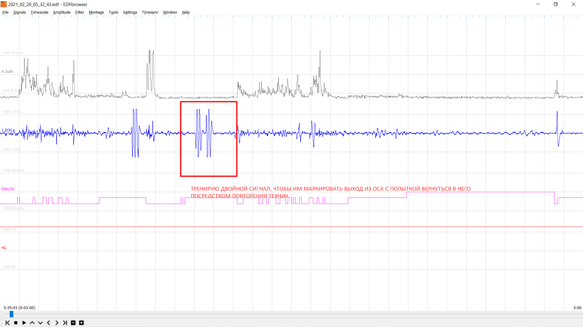This screenshot has height=327, width=583.
Task: Restore down the EDFbrowser window
Action: click(556, 4)
